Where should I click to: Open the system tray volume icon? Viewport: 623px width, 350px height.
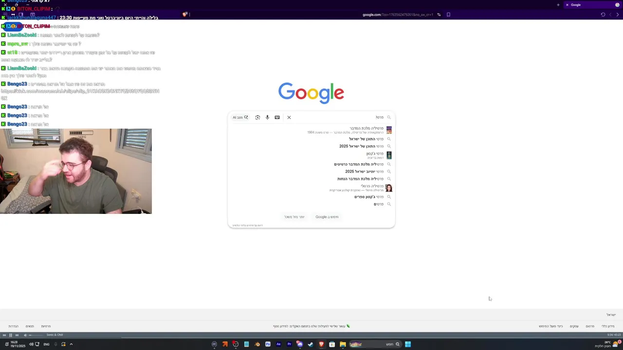31,344
